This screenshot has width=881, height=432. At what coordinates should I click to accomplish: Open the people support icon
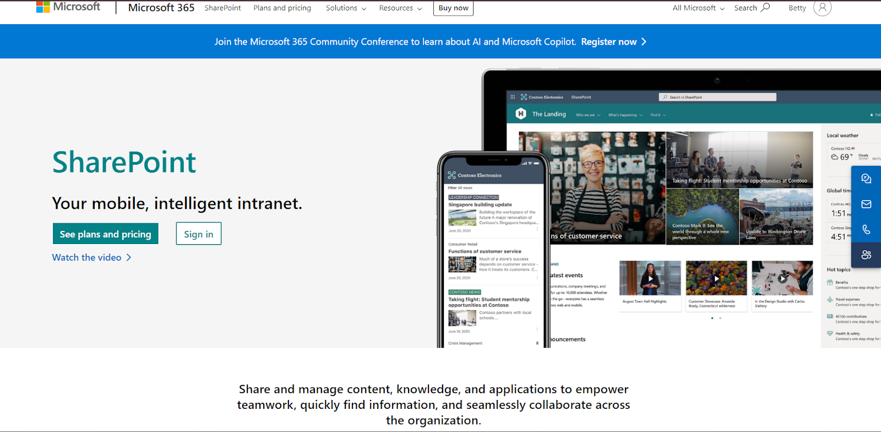coord(866,255)
